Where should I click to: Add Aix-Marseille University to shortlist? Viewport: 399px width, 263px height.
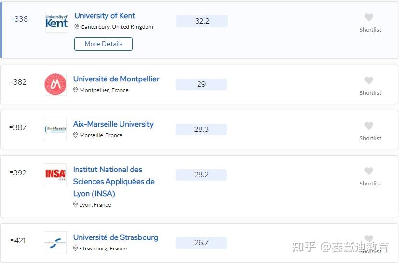[x=369, y=126]
